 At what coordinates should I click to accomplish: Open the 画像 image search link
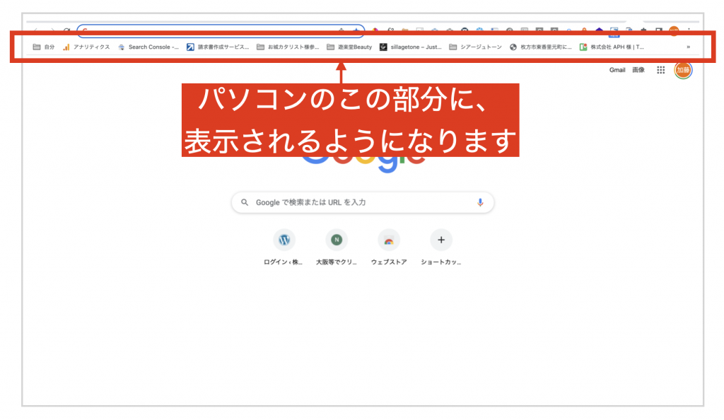pyautogui.click(x=638, y=70)
